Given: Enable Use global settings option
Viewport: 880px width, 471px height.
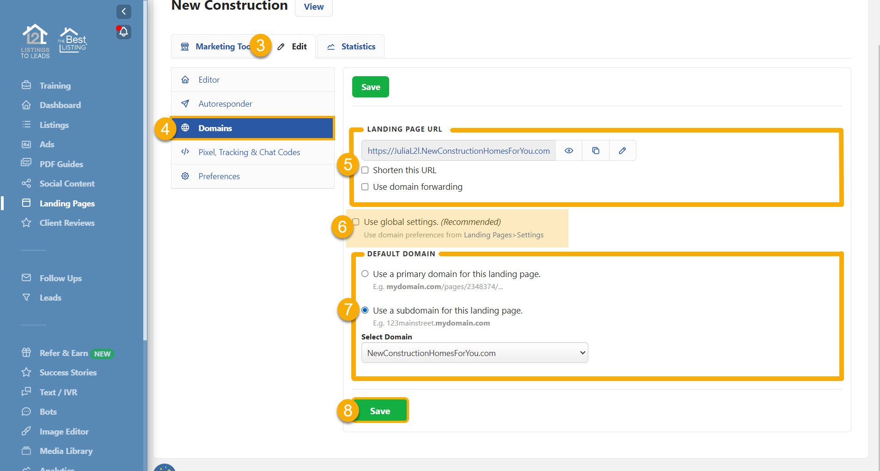Looking at the screenshot, I should click(355, 222).
